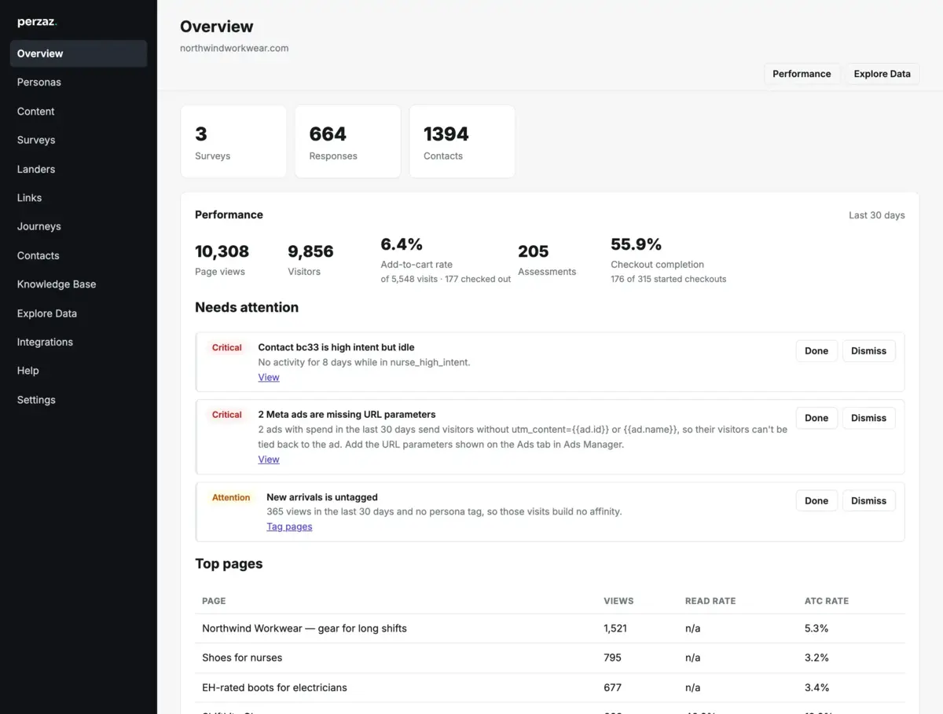Click the Attention badge on New arrivals alert
Viewport: 943px width, 714px height.
click(231, 497)
